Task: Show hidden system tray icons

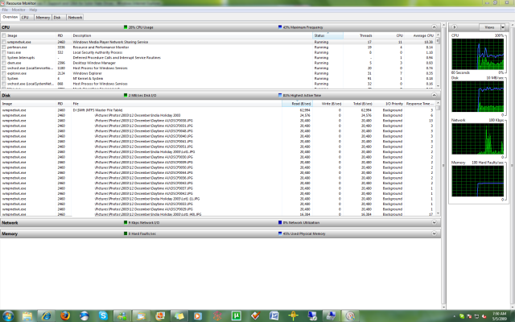Action: [x=455, y=316]
